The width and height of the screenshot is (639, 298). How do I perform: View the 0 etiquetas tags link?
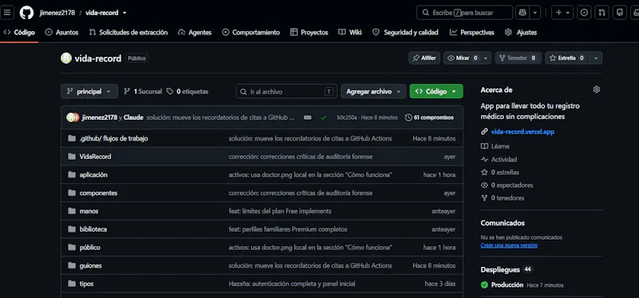click(x=188, y=92)
